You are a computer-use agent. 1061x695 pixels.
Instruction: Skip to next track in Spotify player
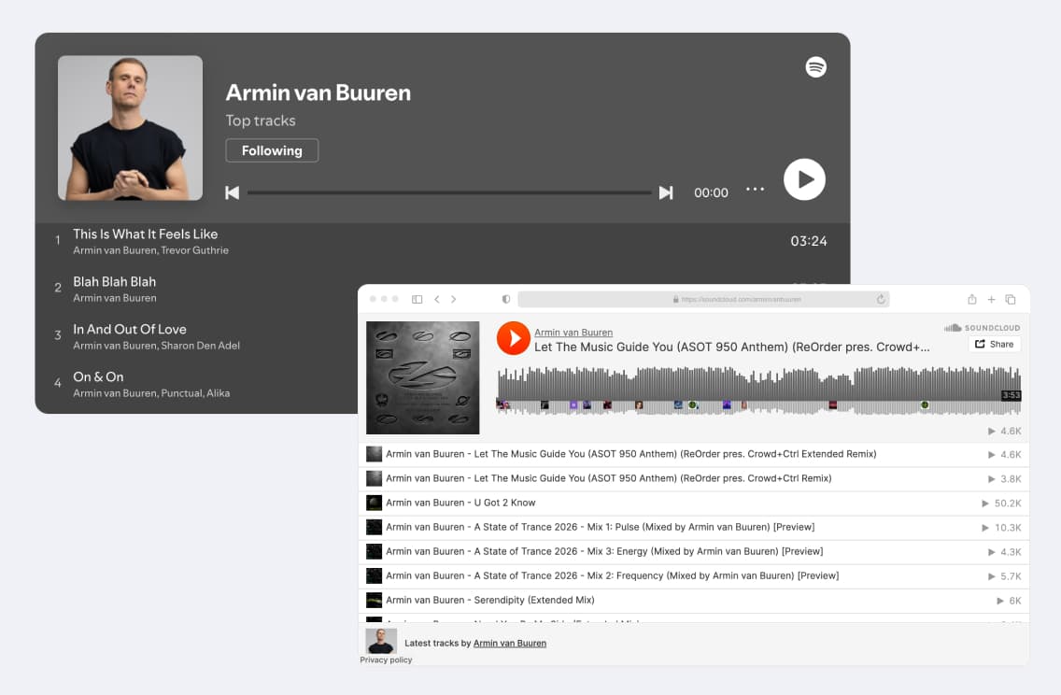tap(666, 192)
